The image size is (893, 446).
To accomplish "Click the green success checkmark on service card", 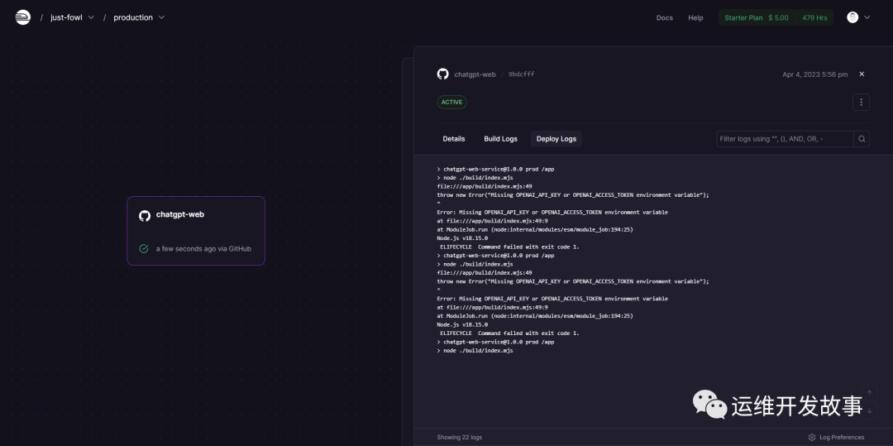I will pos(144,248).
